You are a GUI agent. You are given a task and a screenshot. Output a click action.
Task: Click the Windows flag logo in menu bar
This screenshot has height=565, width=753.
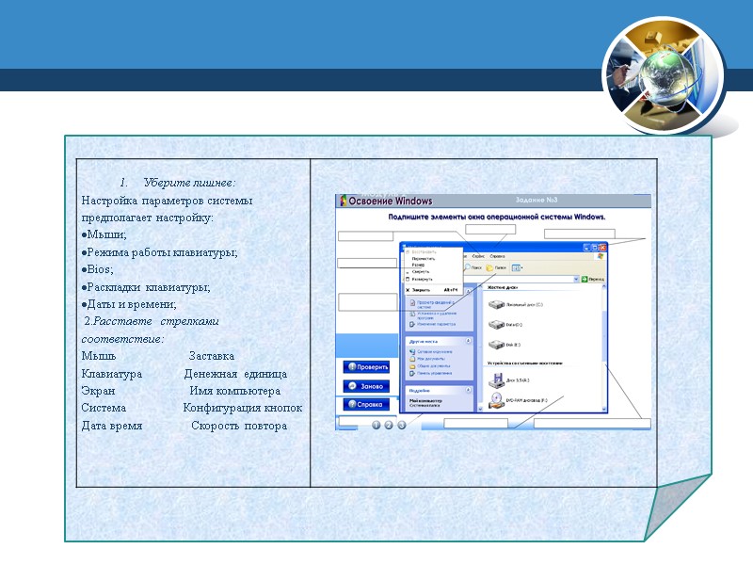tap(601, 256)
